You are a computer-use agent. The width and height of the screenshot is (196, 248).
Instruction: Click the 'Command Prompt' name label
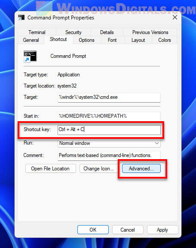click(68, 56)
